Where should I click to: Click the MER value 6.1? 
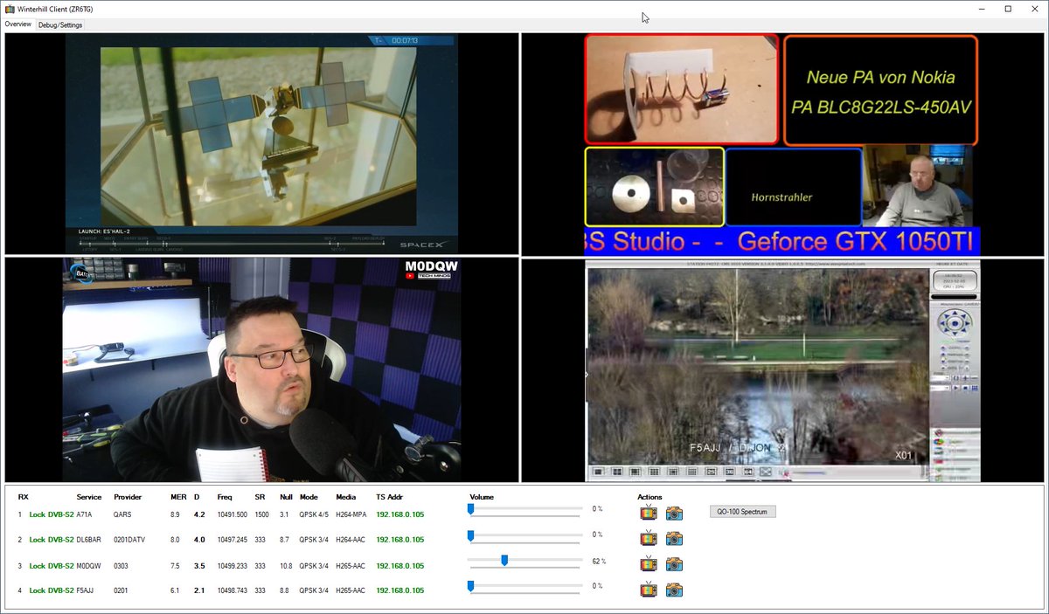pyautogui.click(x=175, y=590)
